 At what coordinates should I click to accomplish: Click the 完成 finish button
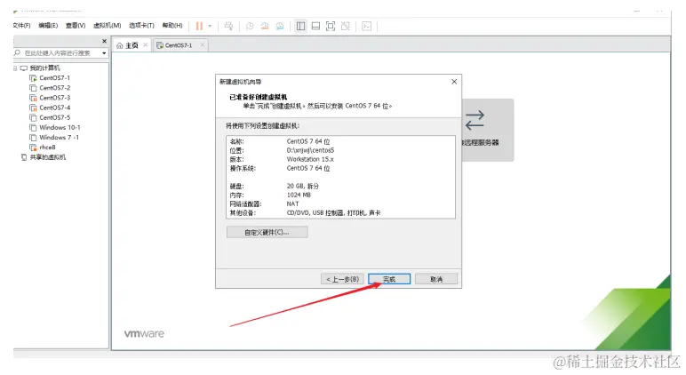pos(389,279)
